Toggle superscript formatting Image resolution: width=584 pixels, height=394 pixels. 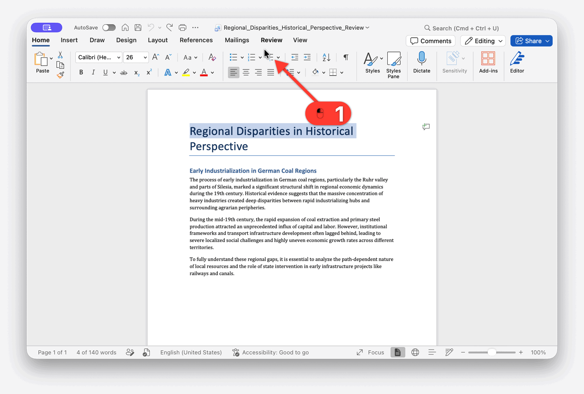[x=149, y=72]
